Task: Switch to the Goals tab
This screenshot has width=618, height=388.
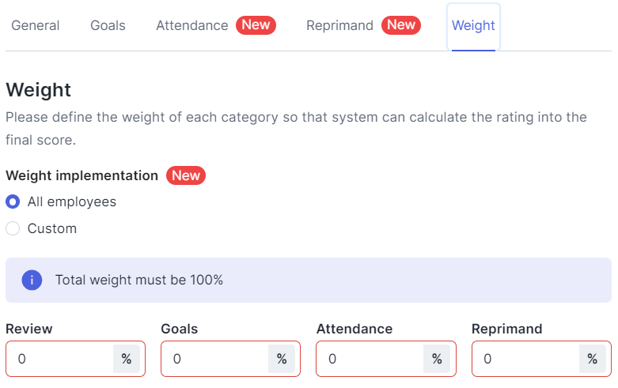Action: tap(108, 25)
